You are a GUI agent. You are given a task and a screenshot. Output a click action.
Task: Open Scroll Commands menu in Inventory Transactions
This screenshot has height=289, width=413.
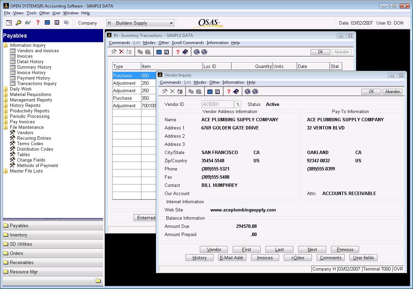pos(188,43)
